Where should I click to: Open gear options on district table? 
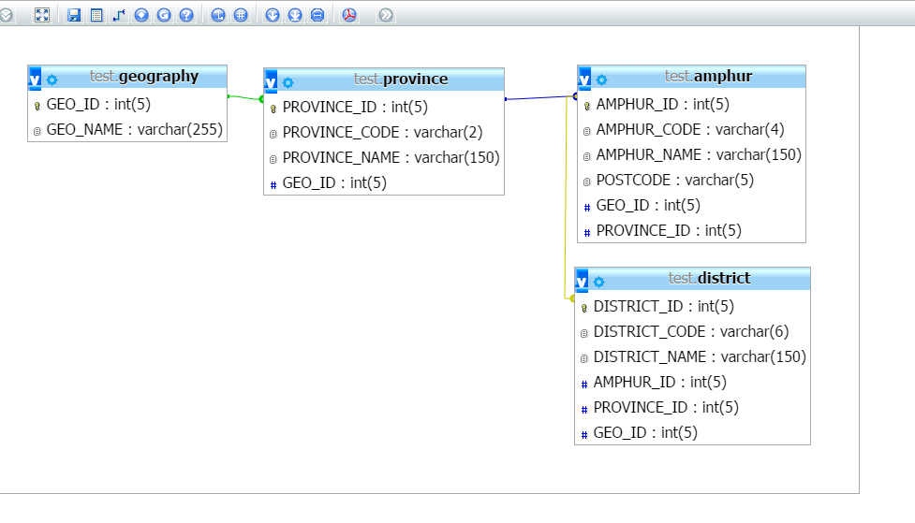(x=598, y=283)
